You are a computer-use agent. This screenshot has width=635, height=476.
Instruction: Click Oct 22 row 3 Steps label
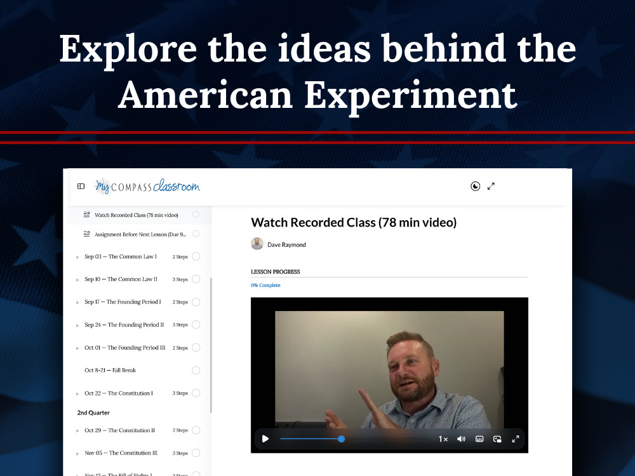click(x=180, y=393)
